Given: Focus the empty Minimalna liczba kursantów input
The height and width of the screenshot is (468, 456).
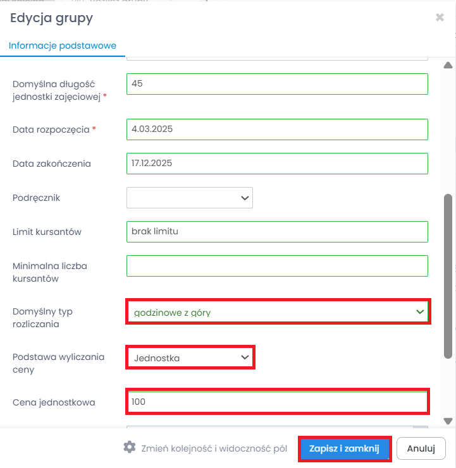Looking at the screenshot, I should tap(277, 266).
